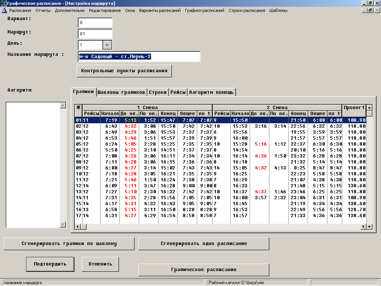Click the blue triangle document icon in the menu bar

pos(4,10)
